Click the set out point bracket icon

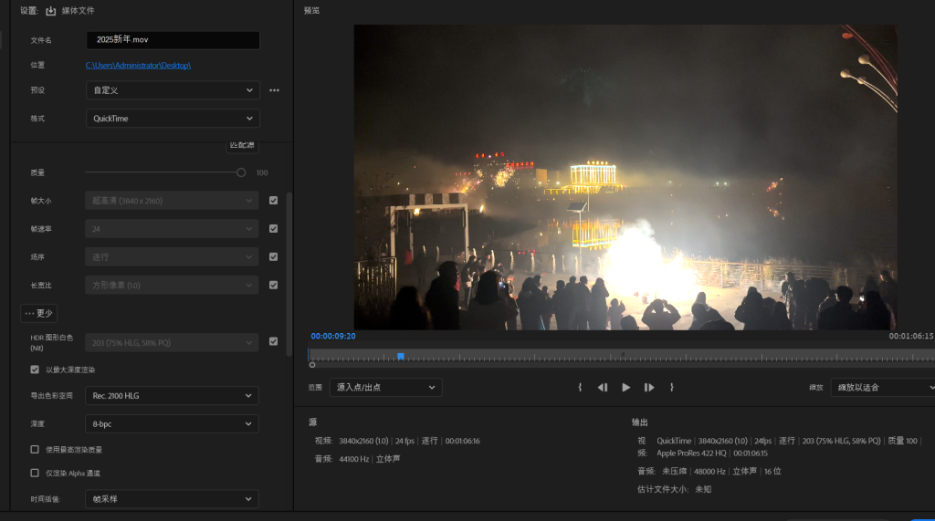pos(672,387)
